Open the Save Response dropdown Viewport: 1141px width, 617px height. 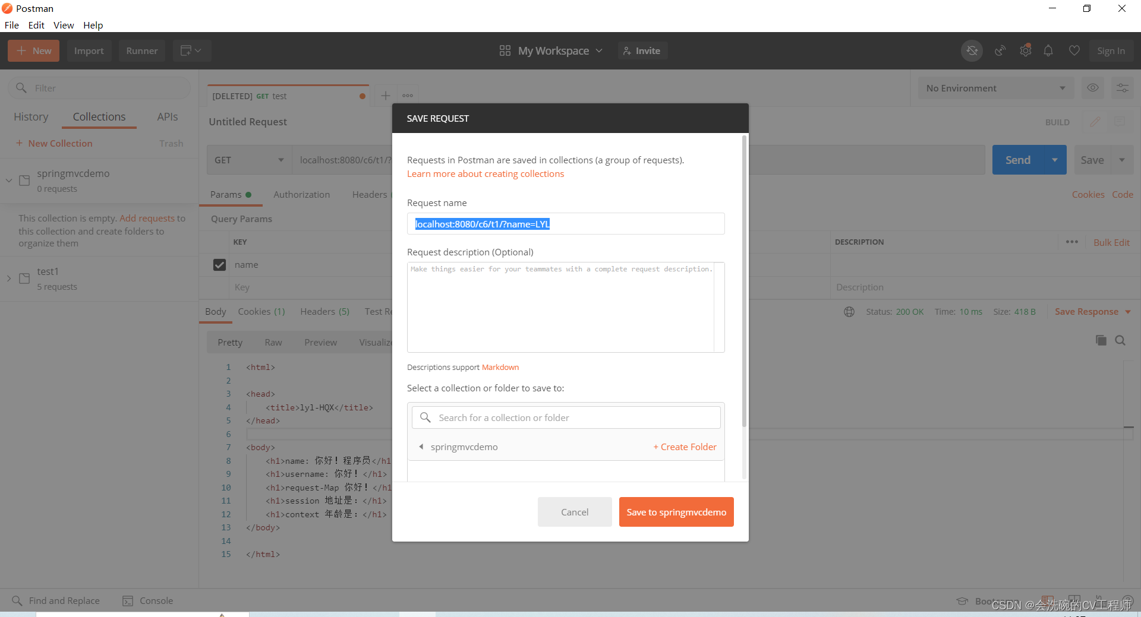click(x=1093, y=312)
